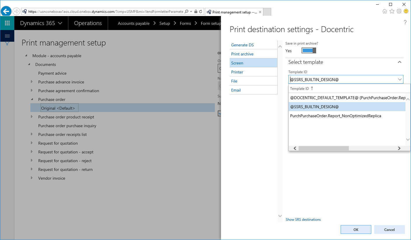
Task: Expand Purchase advance invoice node
Action: (x=32, y=82)
